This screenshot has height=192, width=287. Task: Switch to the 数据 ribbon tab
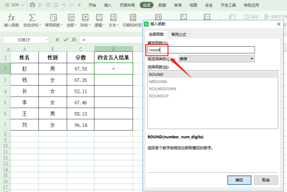(162, 5)
